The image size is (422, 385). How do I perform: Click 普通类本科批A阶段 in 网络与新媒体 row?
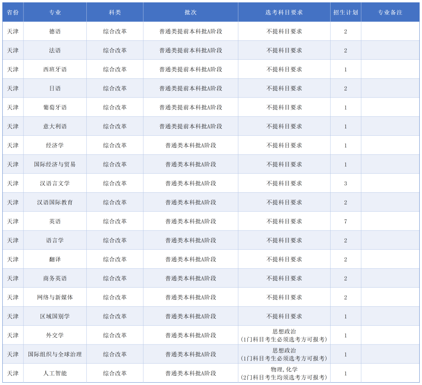[x=191, y=297]
